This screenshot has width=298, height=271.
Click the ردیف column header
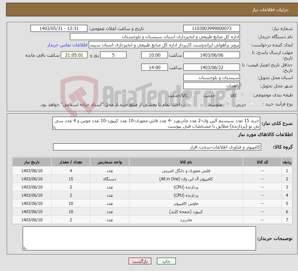(287, 162)
